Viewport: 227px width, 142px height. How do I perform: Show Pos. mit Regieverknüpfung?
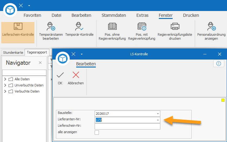pos(142,31)
